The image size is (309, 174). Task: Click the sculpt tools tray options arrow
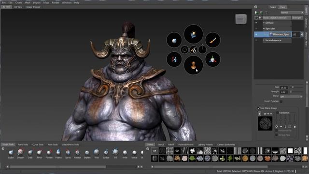[3, 149]
